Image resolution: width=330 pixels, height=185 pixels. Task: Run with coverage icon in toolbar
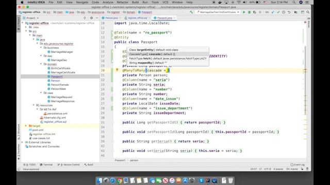point(255,12)
